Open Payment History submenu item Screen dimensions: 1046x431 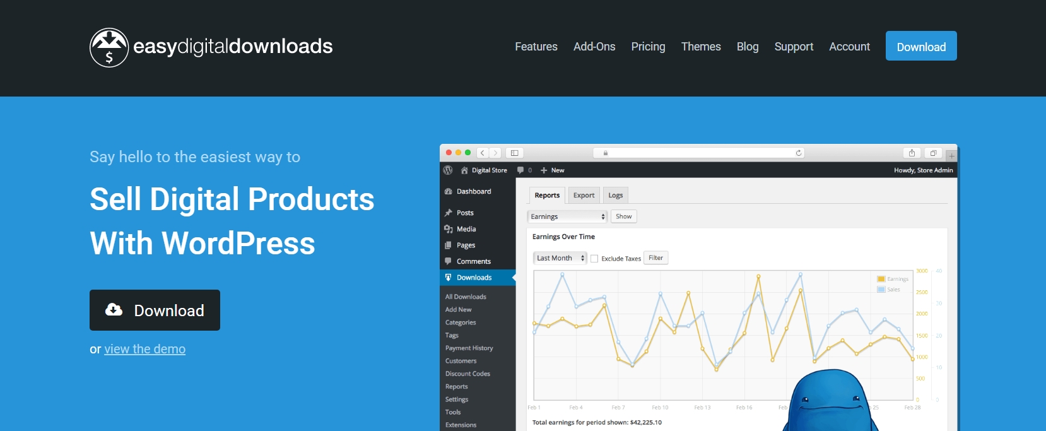tap(469, 348)
